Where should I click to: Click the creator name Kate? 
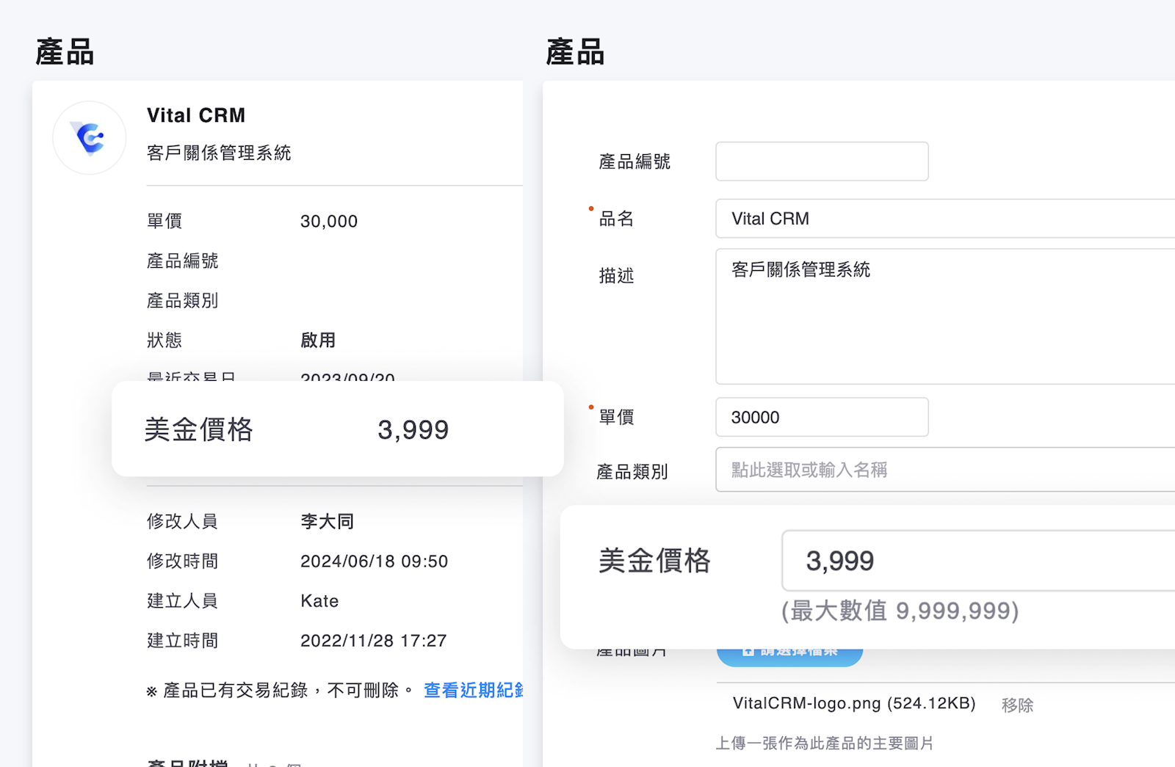tap(319, 601)
